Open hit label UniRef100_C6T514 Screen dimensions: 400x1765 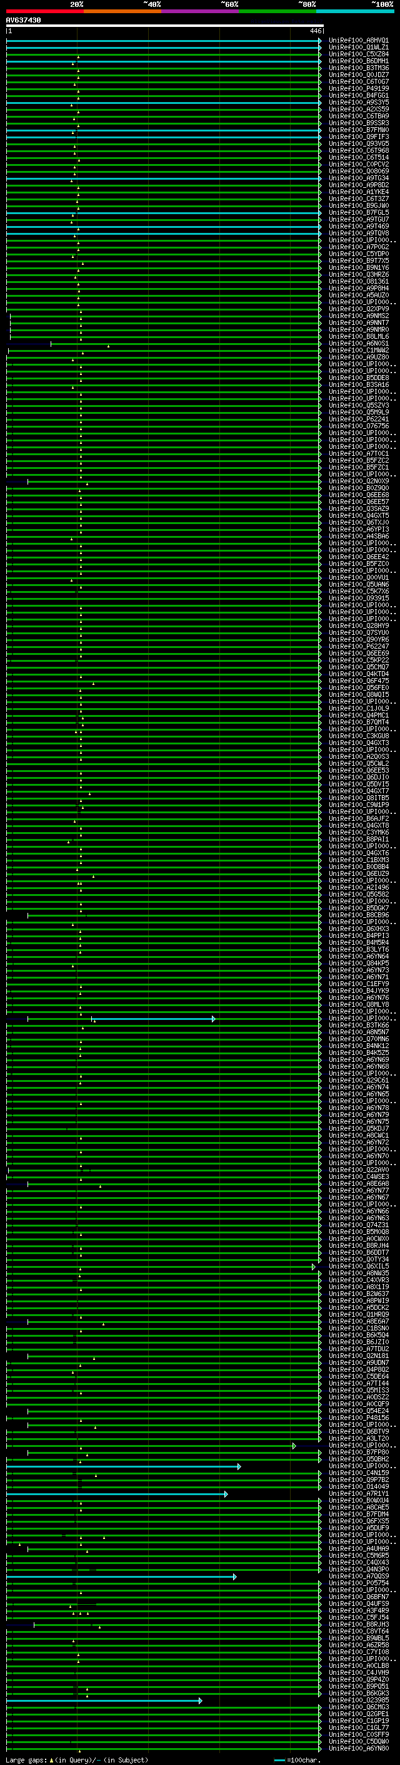click(358, 158)
